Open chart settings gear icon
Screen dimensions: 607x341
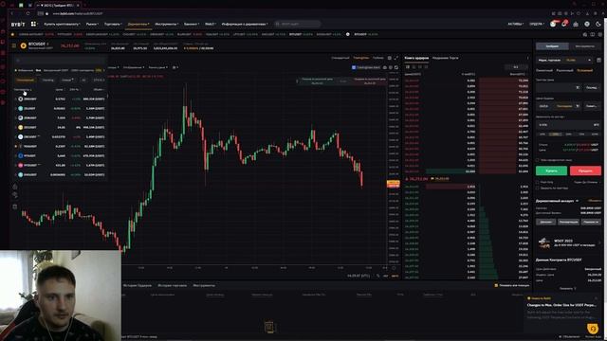coord(390,67)
